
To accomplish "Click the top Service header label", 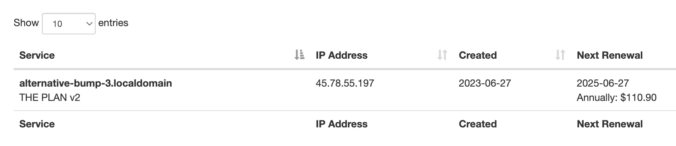I will 37,55.
